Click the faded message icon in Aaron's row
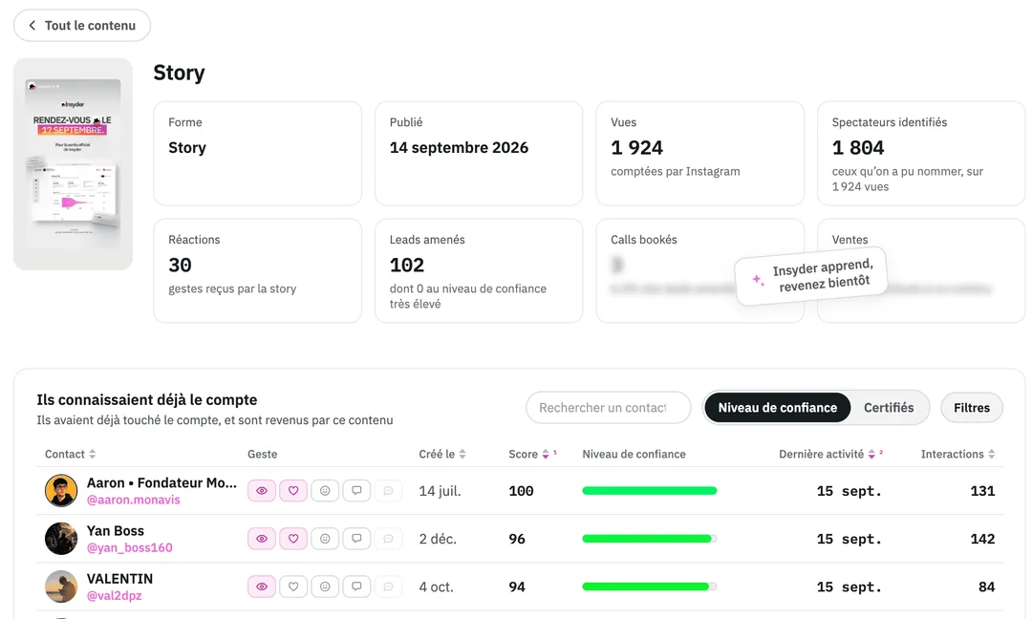This screenshot has width=1032, height=619. click(388, 491)
